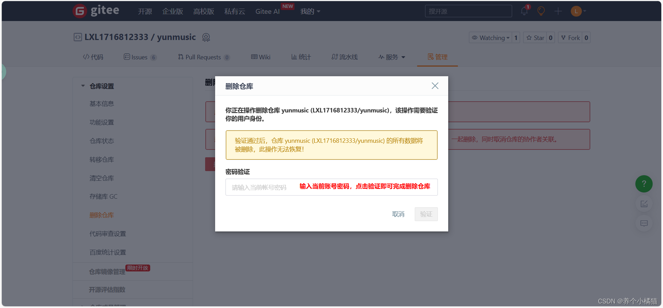
Task: Open 仓库镜像管理 in sidebar
Action: [107, 271]
